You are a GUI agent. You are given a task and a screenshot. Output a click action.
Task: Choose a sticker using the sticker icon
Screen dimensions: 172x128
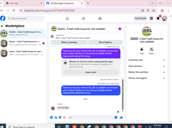click(60, 117)
